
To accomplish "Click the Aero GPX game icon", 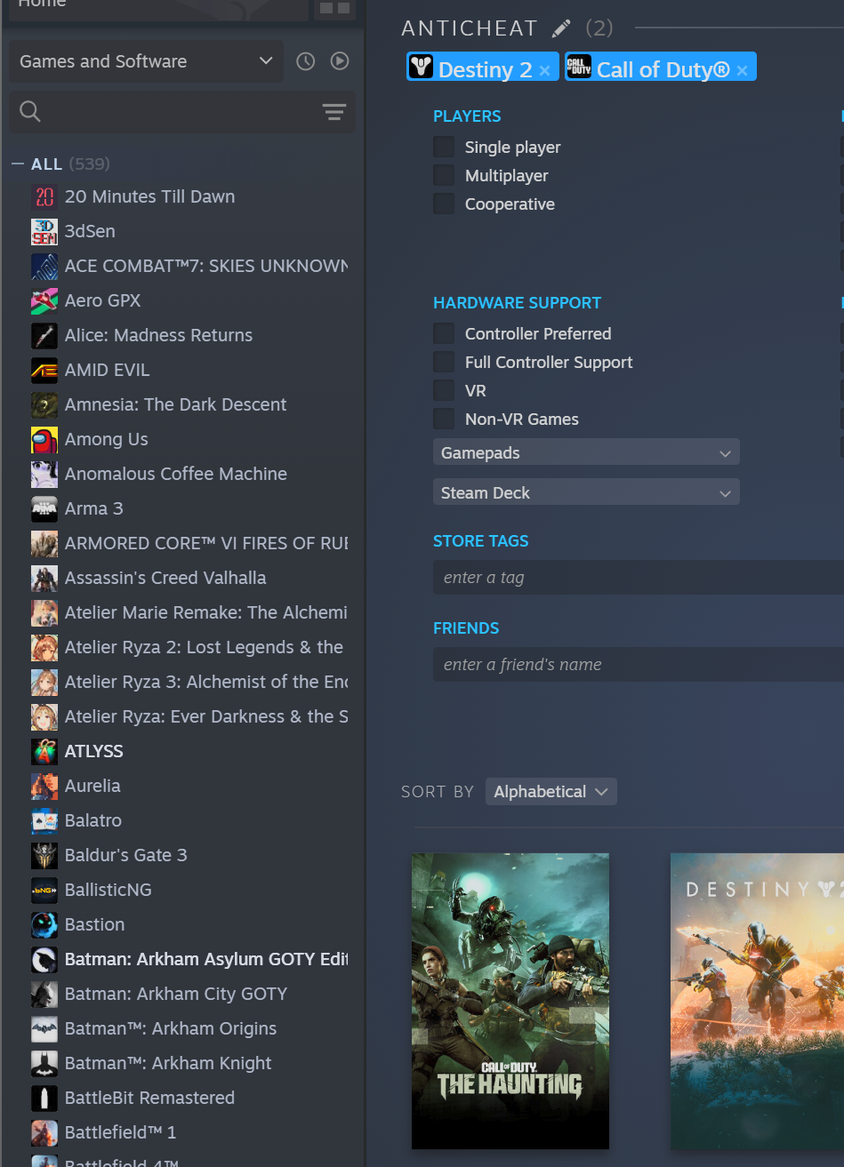I will [44, 300].
